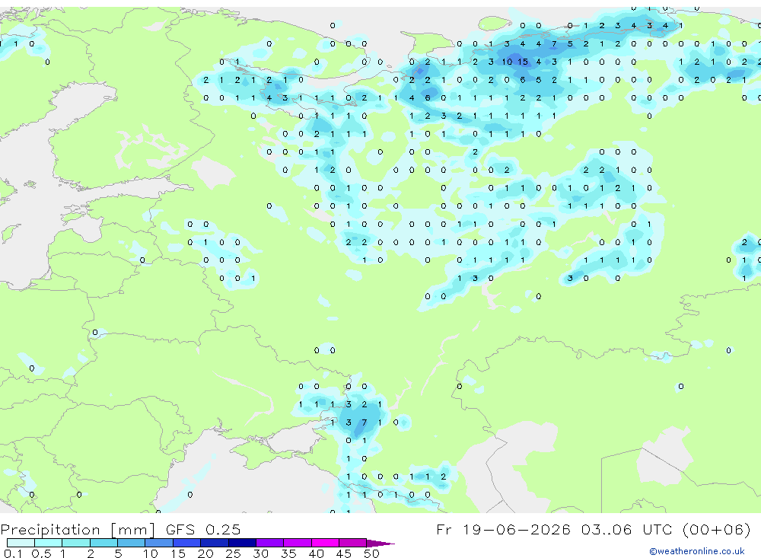Image resolution: width=761 pixels, height=558 pixels.
Task: Click the legend label '40'
Action: [x=316, y=553]
